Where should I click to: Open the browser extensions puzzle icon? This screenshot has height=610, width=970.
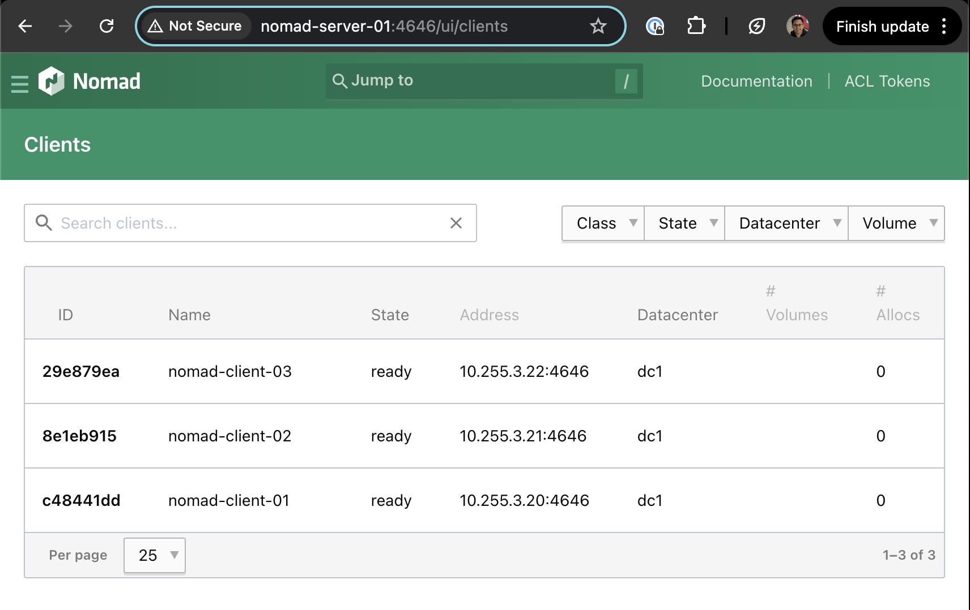point(696,25)
